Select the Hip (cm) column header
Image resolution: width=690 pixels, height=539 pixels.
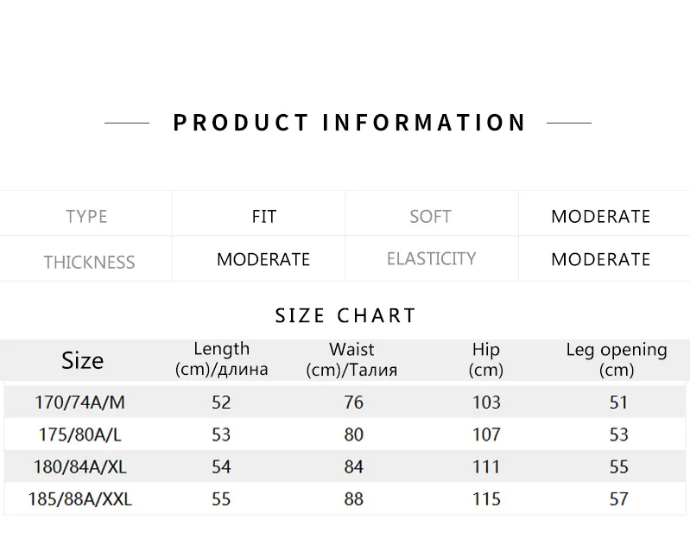[x=486, y=359]
